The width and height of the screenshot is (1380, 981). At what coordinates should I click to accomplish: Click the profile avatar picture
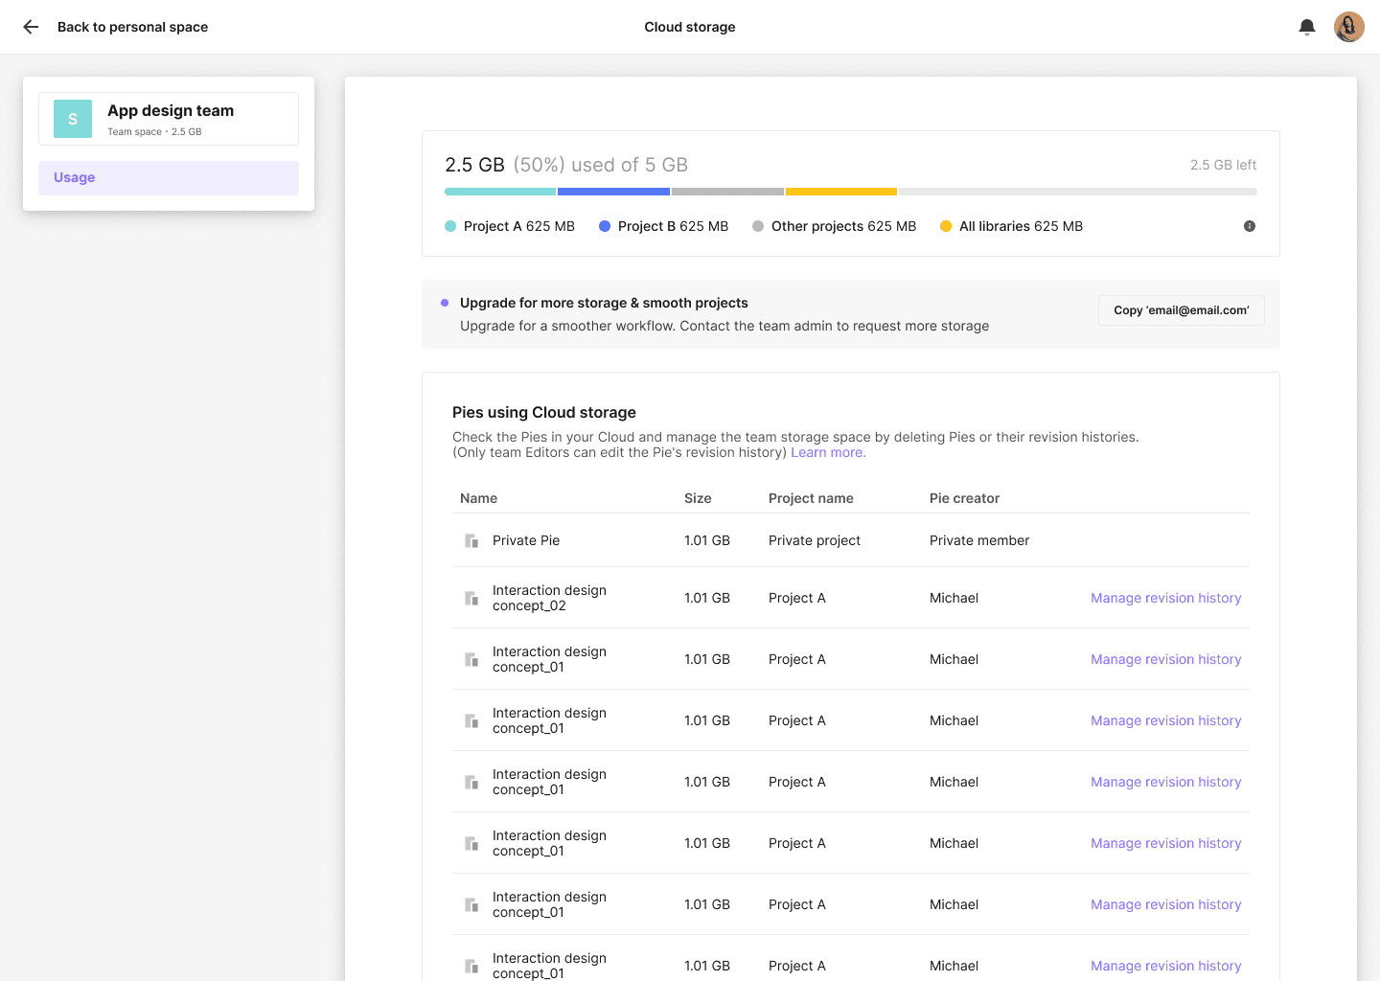point(1348,27)
